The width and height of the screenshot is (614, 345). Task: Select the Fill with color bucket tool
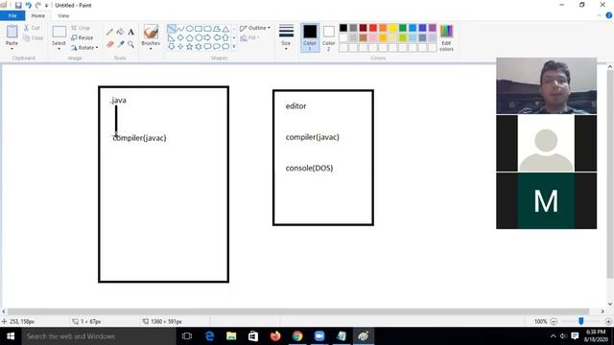121,32
